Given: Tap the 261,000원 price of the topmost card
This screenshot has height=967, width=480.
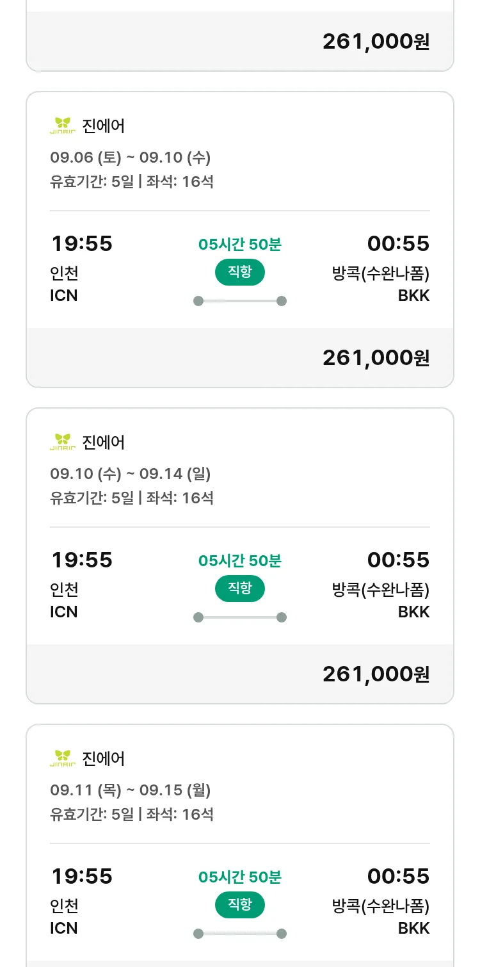Looking at the screenshot, I should (x=376, y=42).
